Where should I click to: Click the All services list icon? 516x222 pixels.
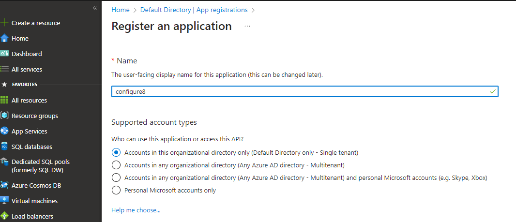(x=4, y=69)
